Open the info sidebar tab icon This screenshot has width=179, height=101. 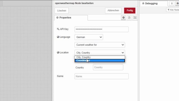click(x=172, y=3)
